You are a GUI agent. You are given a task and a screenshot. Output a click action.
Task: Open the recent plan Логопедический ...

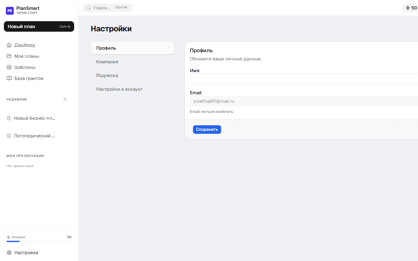(x=34, y=136)
